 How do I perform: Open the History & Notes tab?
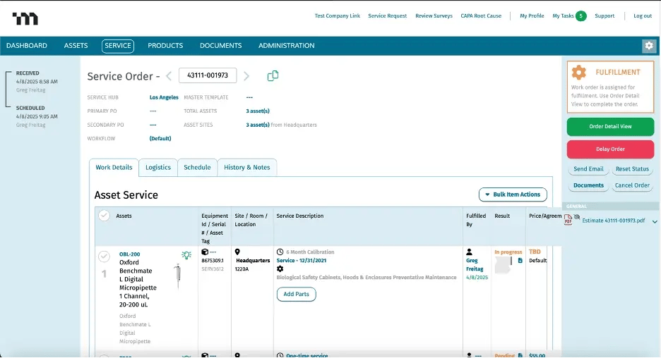[x=246, y=168]
